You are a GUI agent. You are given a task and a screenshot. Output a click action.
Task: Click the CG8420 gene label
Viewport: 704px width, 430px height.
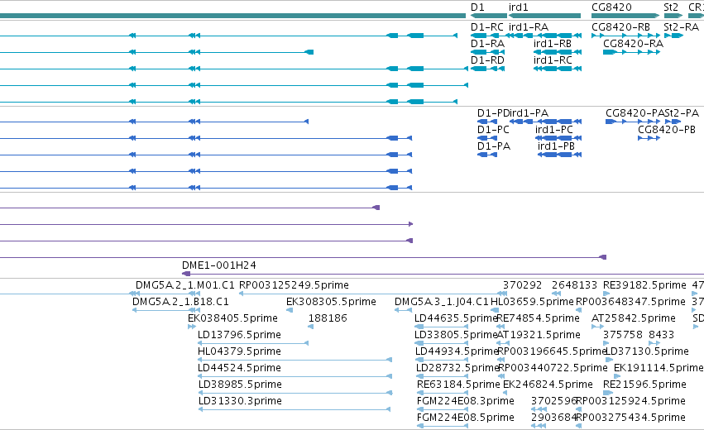click(x=611, y=7)
